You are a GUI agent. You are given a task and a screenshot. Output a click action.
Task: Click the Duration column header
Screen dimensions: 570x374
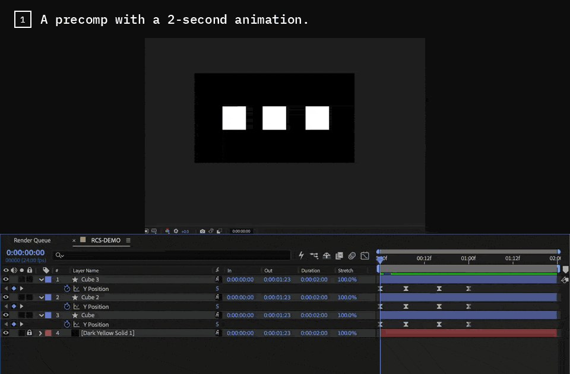pos(311,271)
